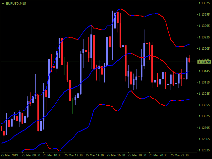Viewport: 212px width, 159px height.
Task: Click the 1.13325 price axis label
Action: 204,3
